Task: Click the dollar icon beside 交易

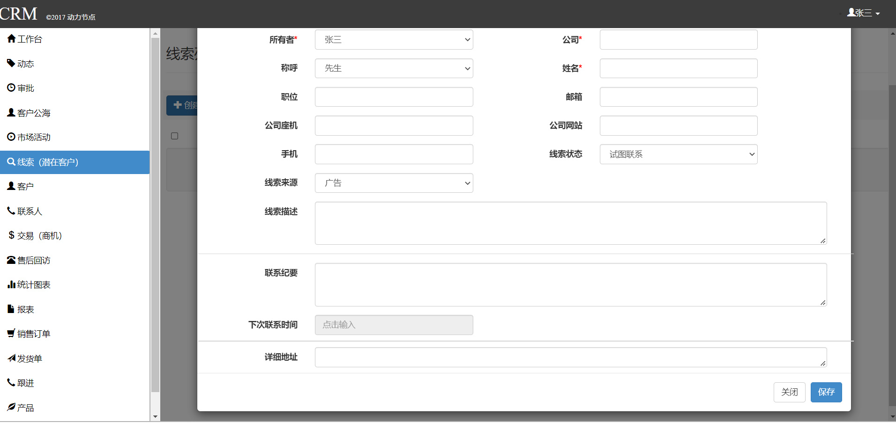Action: [x=11, y=235]
